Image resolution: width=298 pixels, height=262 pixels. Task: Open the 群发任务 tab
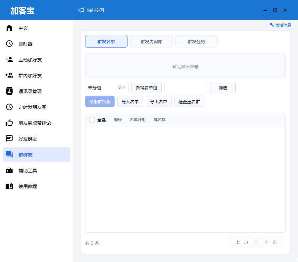pyautogui.click(x=196, y=41)
